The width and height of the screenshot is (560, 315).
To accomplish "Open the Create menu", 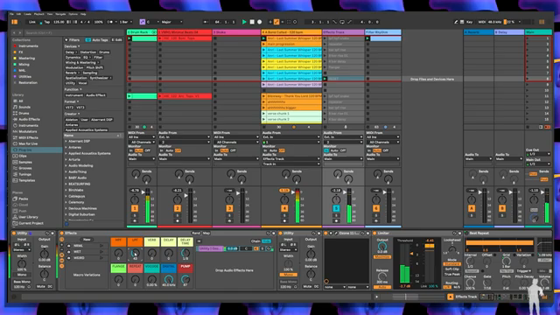I will tap(27, 14).
